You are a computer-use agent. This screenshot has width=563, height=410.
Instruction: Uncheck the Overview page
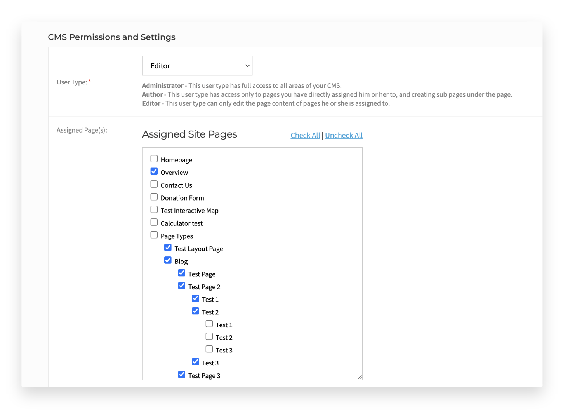pyautogui.click(x=154, y=171)
